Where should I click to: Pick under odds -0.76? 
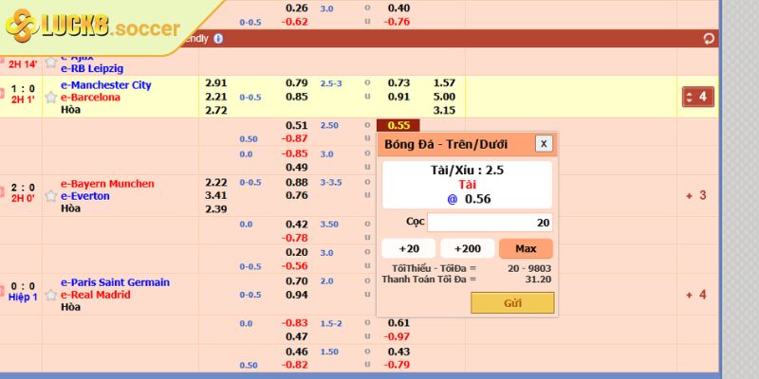(x=397, y=22)
